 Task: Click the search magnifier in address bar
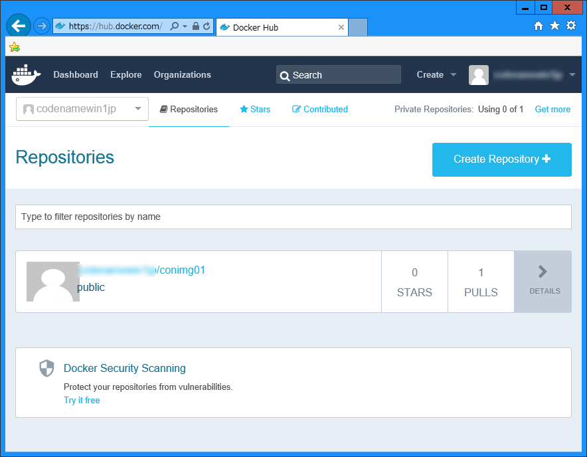tap(174, 26)
